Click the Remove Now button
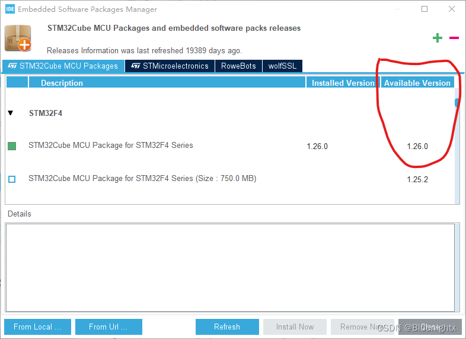The image size is (466, 339). pyautogui.click(x=362, y=327)
